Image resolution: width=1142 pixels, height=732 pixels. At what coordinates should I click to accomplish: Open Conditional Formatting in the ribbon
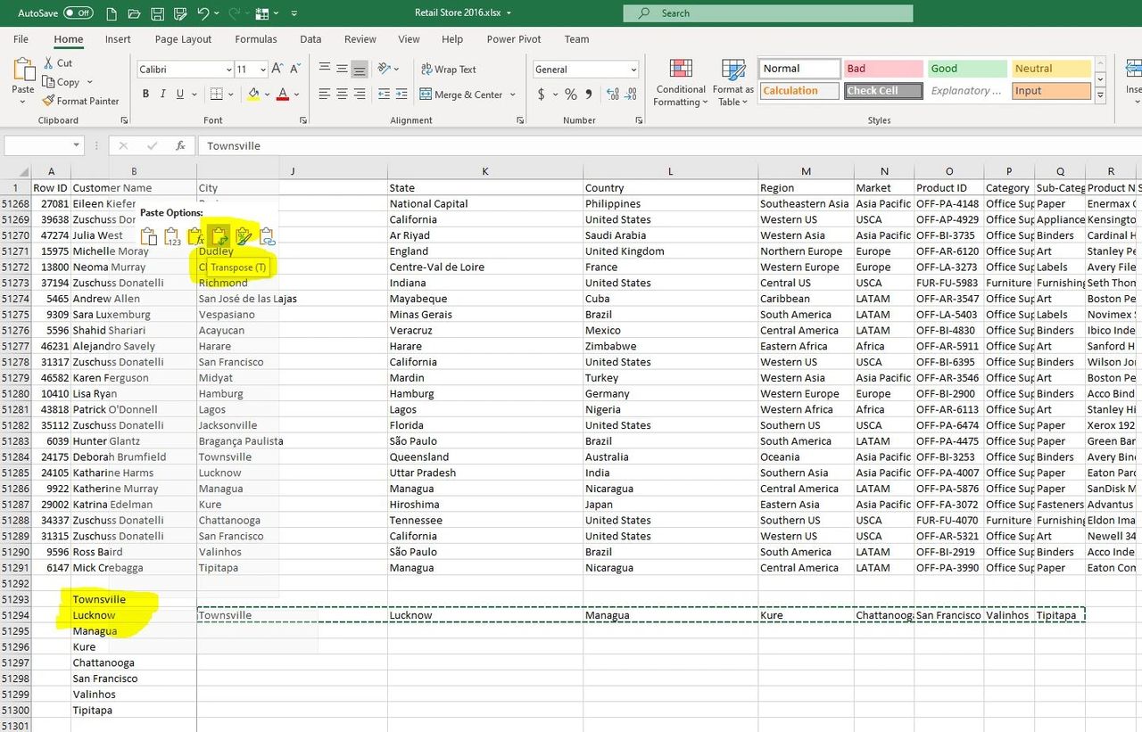681,83
